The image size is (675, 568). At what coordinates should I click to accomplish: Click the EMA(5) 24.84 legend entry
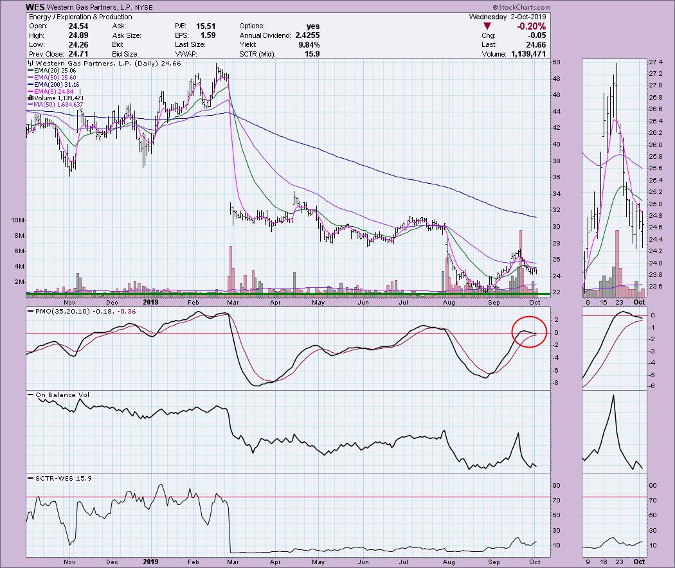[x=50, y=92]
